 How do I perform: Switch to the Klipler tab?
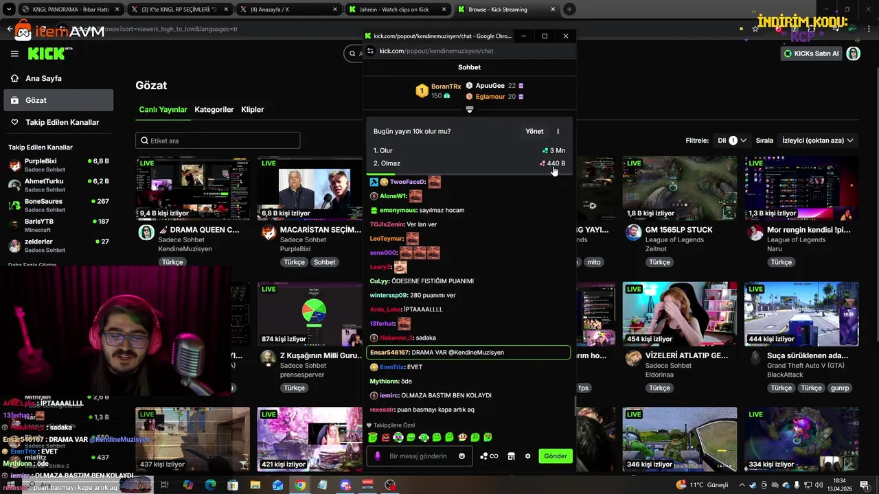252,110
